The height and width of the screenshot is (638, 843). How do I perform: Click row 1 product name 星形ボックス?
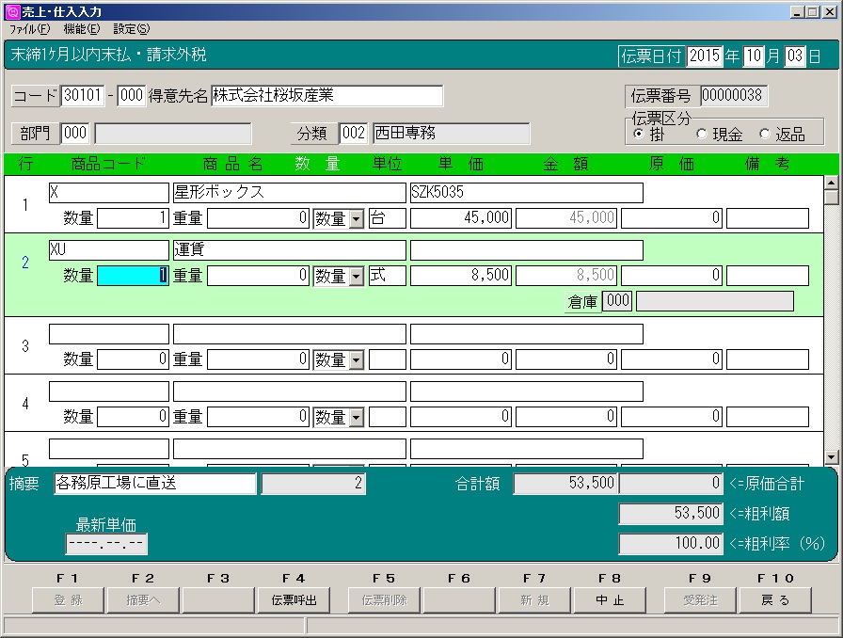[289, 193]
